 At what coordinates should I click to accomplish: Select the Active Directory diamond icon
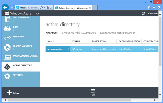tap(7, 67)
